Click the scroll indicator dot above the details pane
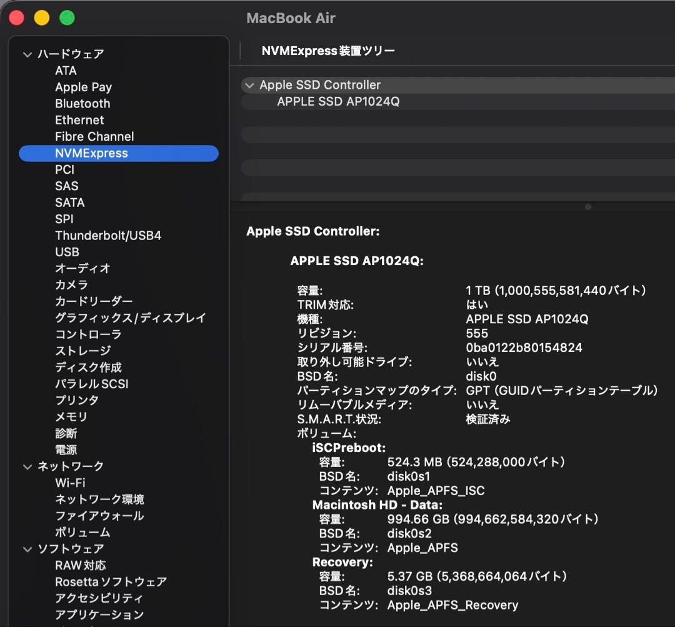Viewport: 675px width, 627px height. click(x=588, y=206)
